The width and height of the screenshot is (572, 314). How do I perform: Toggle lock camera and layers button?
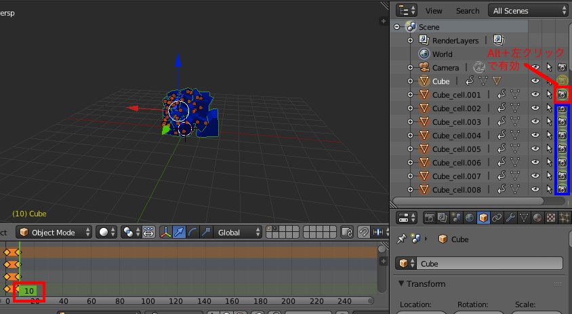(347, 232)
